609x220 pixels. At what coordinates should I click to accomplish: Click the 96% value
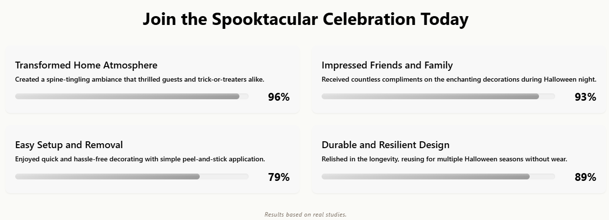[279, 97]
